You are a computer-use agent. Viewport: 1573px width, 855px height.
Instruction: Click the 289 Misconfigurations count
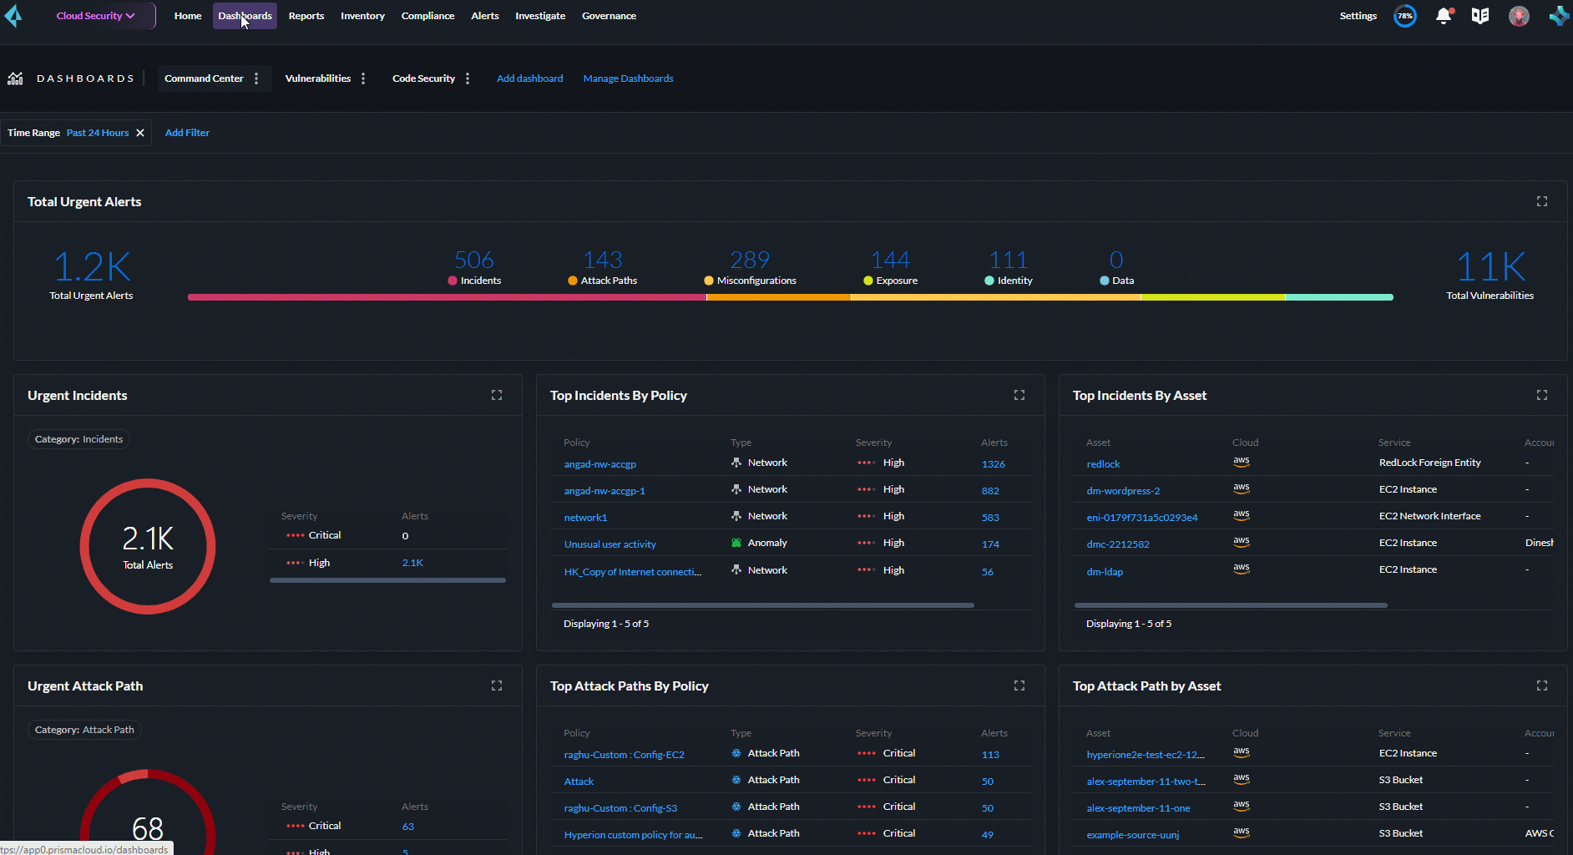click(x=750, y=260)
